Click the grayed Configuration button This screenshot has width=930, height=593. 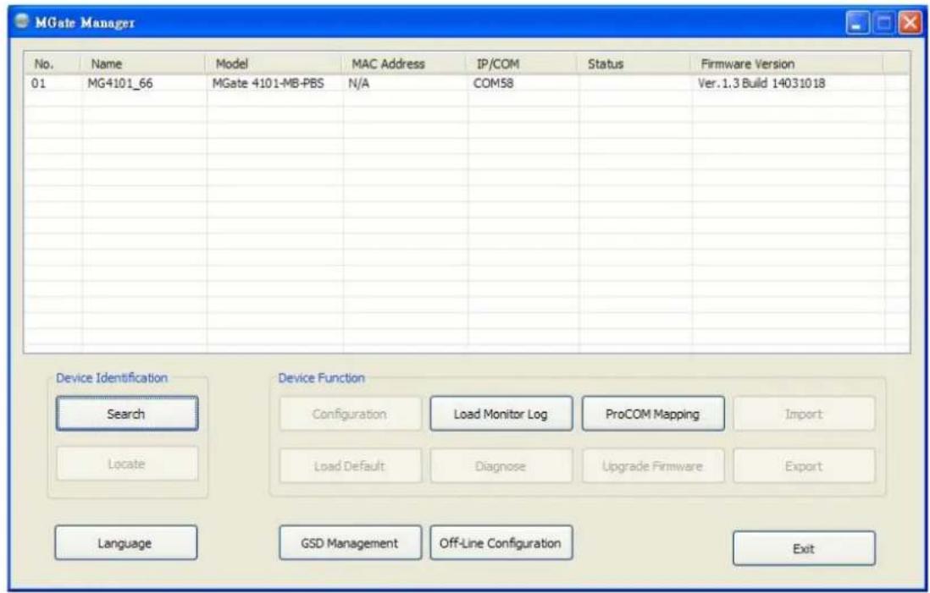(350, 414)
